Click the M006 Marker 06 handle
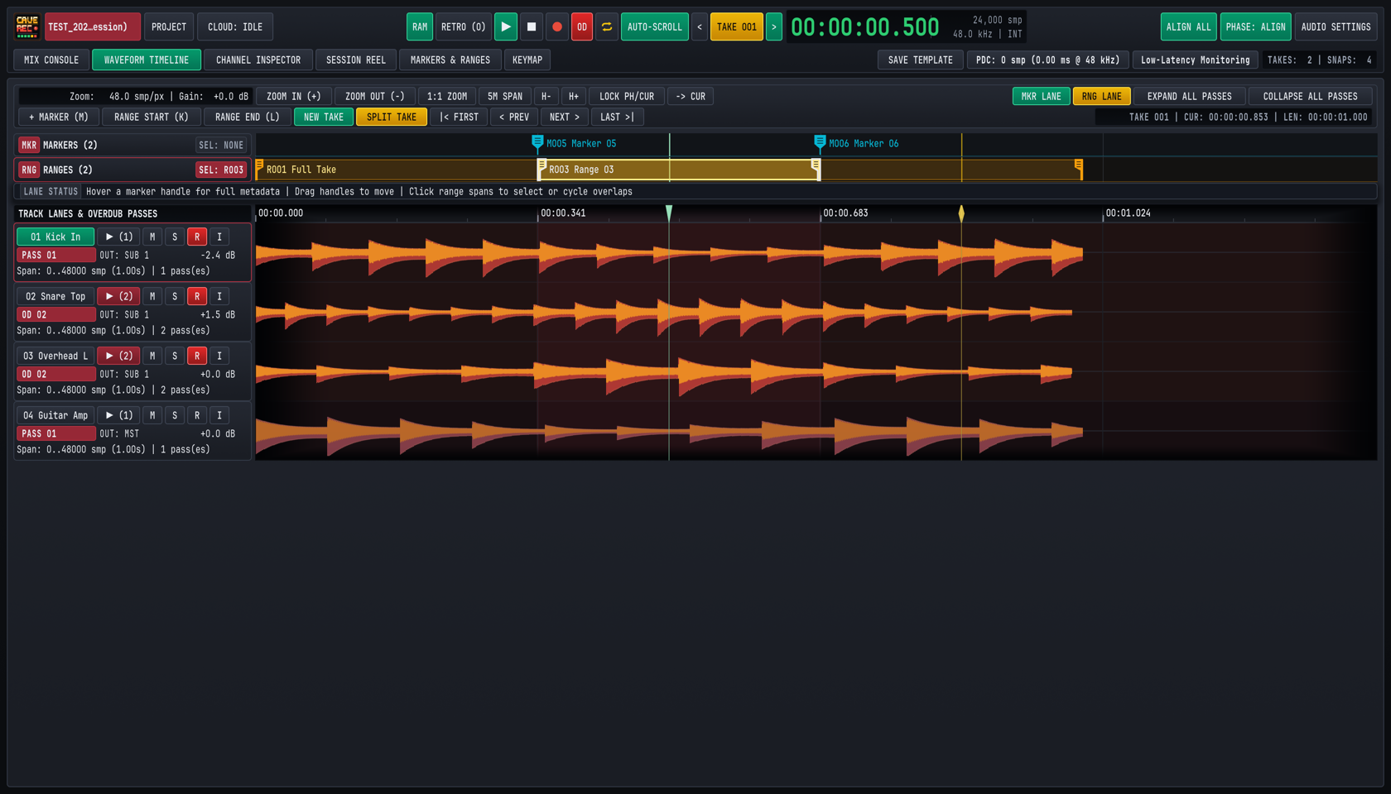1391x794 pixels. click(820, 142)
